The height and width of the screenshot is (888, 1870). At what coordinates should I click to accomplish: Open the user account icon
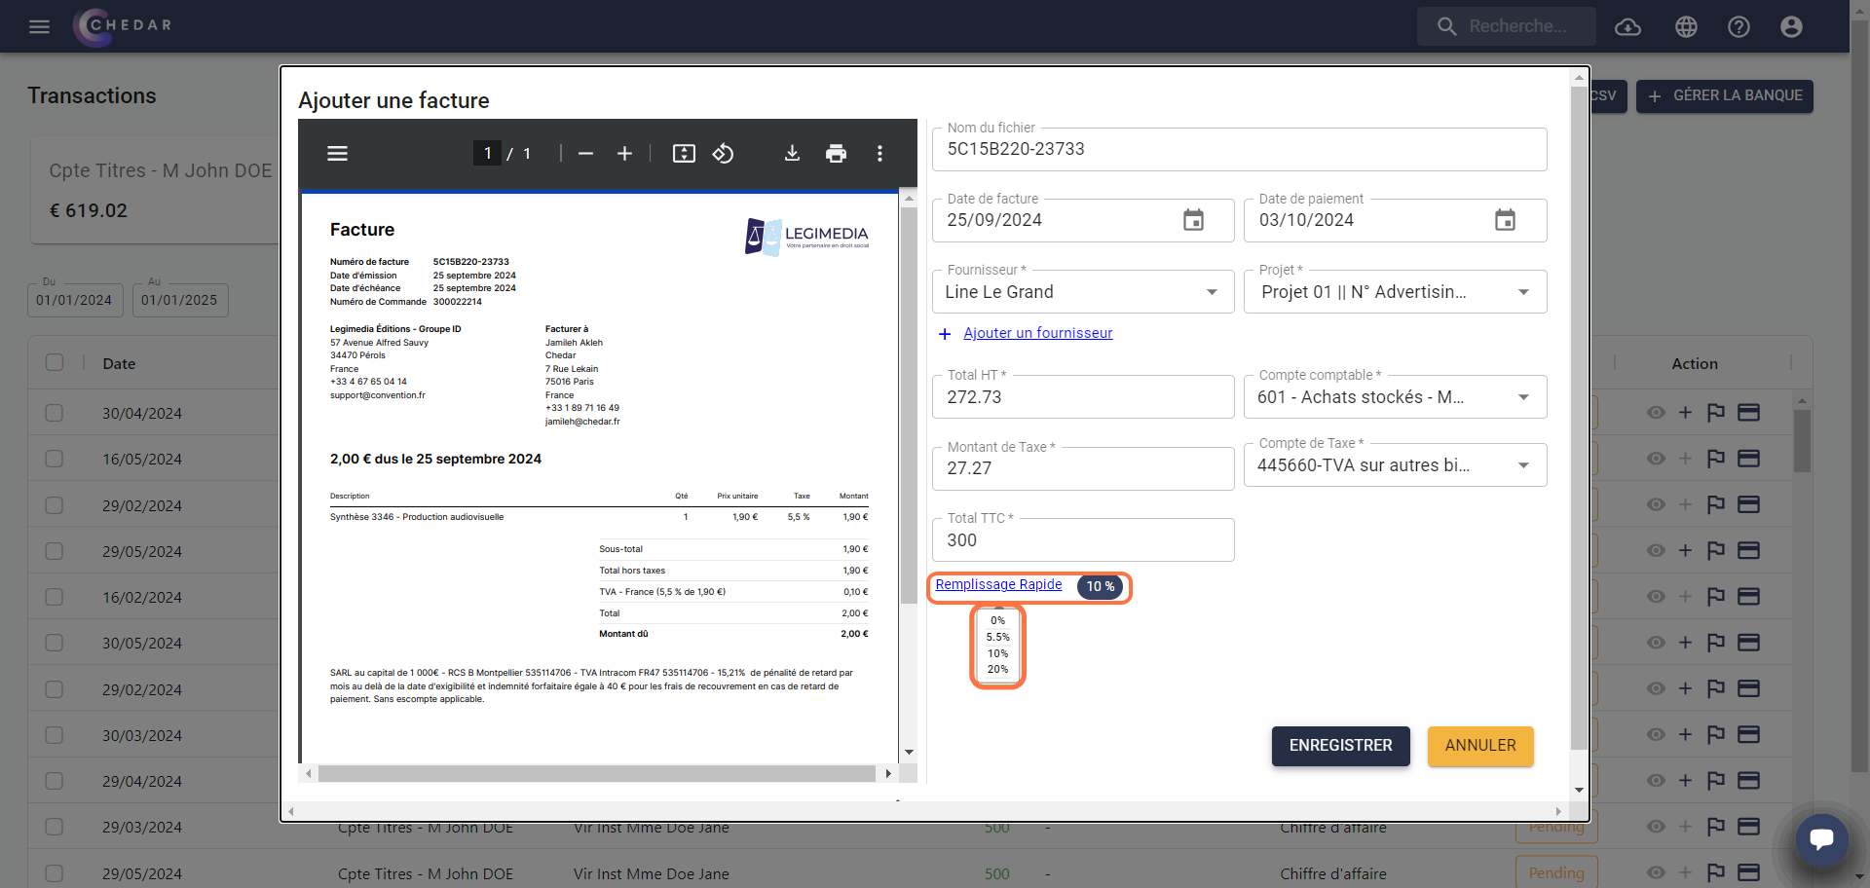[1791, 27]
